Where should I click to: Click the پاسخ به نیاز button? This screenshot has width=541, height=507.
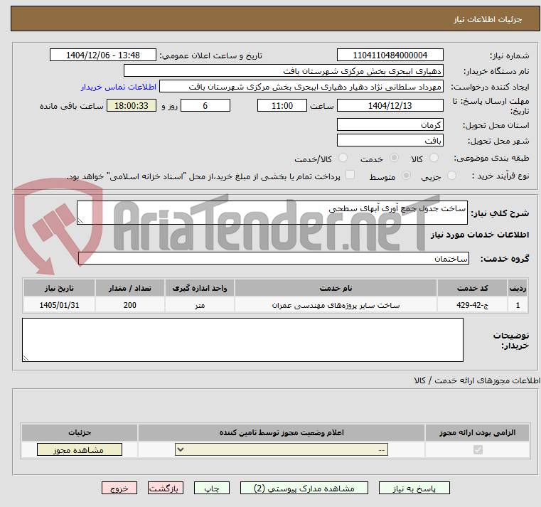click(x=414, y=489)
